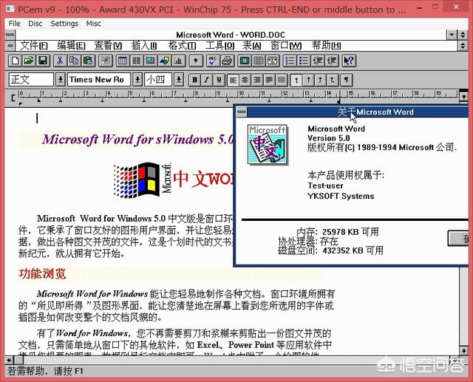The image size is (473, 382).
Task: Click the vertical scrollbar down arrow
Action: [x=463, y=350]
